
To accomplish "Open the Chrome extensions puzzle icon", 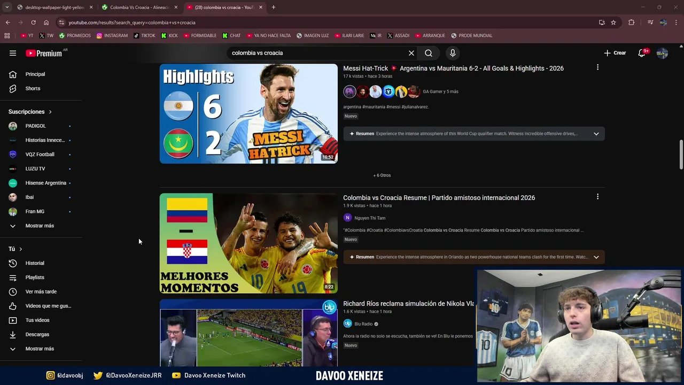I will click(632, 22).
